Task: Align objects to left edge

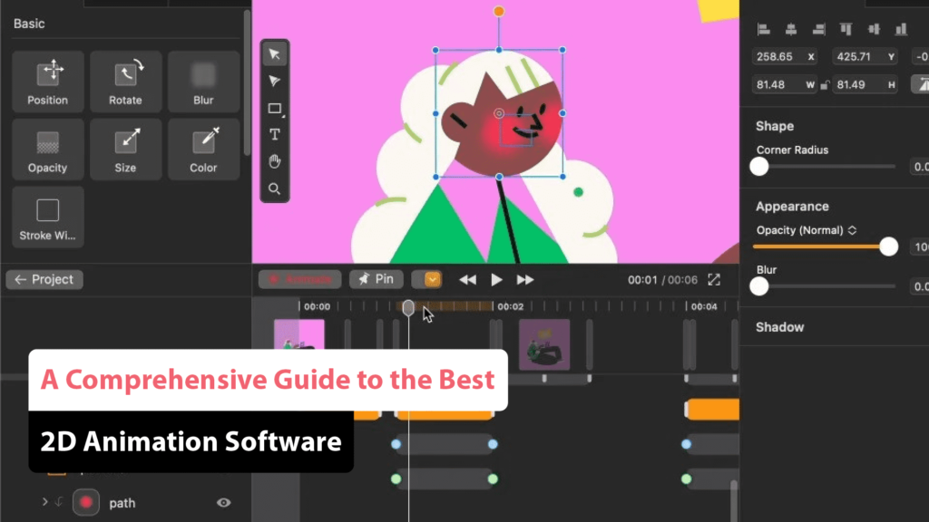Action: 764,29
